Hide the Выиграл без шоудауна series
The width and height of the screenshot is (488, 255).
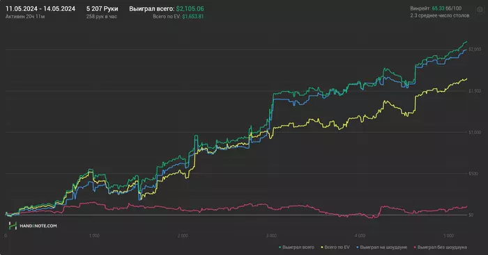click(442, 247)
